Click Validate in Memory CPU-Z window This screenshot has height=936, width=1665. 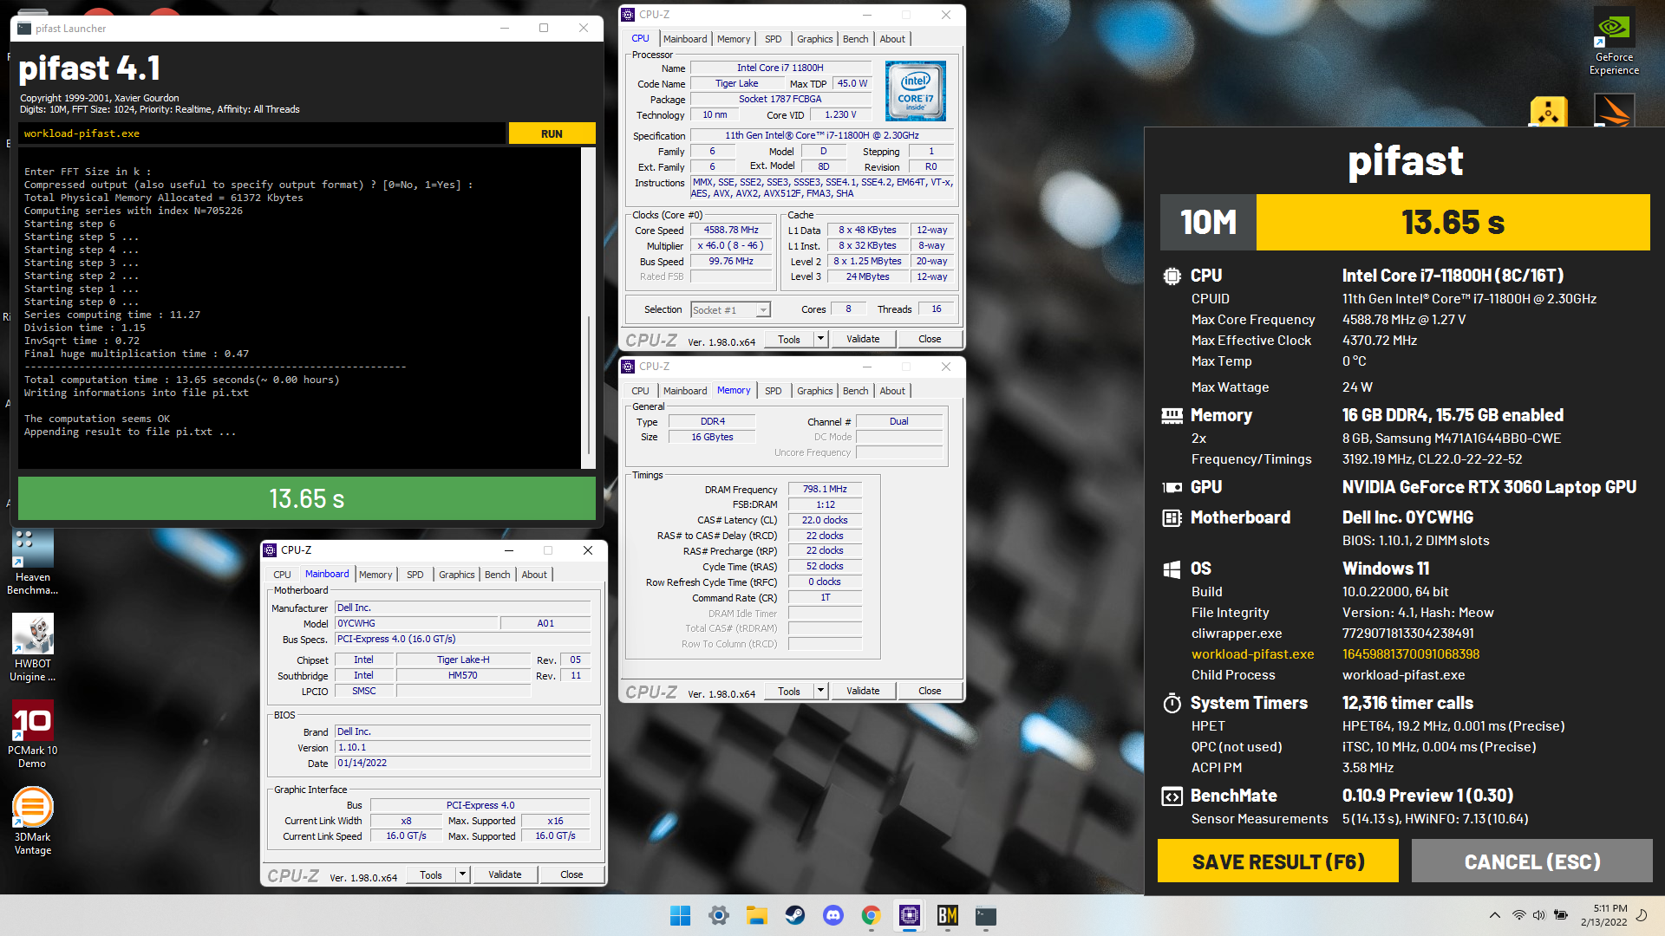click(x=863, y=691)
